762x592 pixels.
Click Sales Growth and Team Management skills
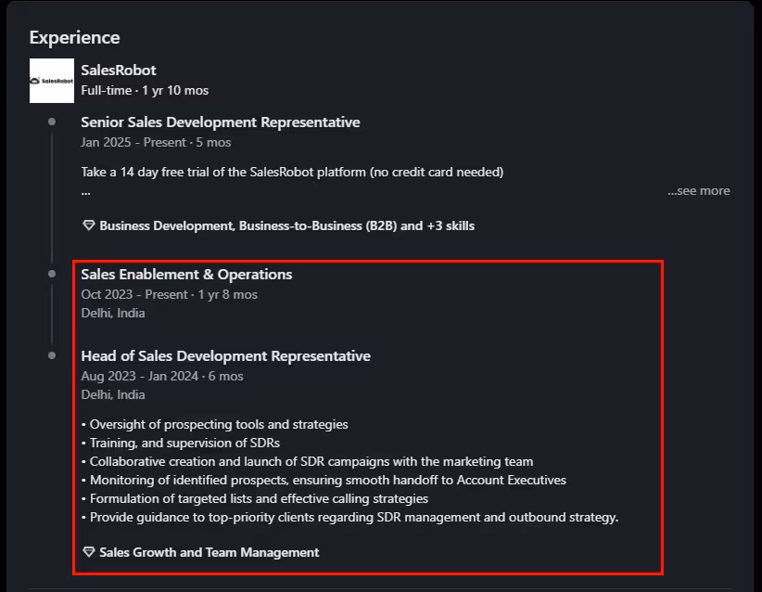pyautogui.click(x=210, y=551)
